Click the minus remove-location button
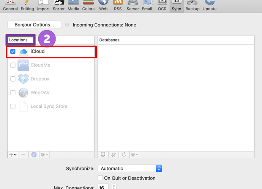 click(x=24, y=155)
